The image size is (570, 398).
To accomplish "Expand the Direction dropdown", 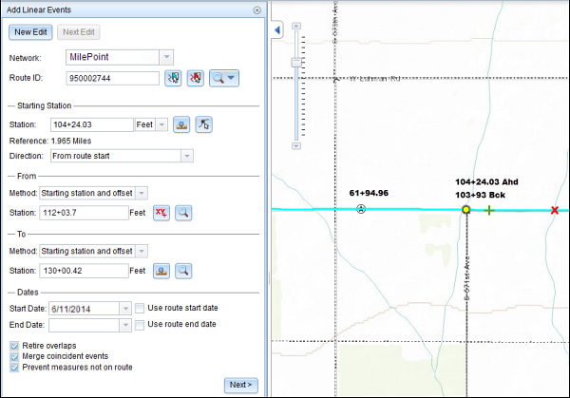I will [x=187, y=155].
